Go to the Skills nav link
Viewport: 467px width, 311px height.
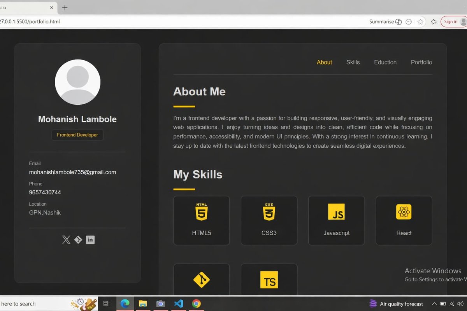click(x=353, y=62)
